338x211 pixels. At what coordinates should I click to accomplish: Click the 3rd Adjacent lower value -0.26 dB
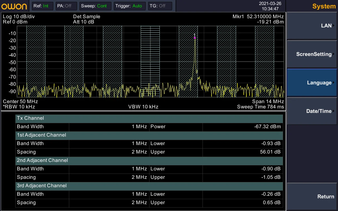pos(270,194)
